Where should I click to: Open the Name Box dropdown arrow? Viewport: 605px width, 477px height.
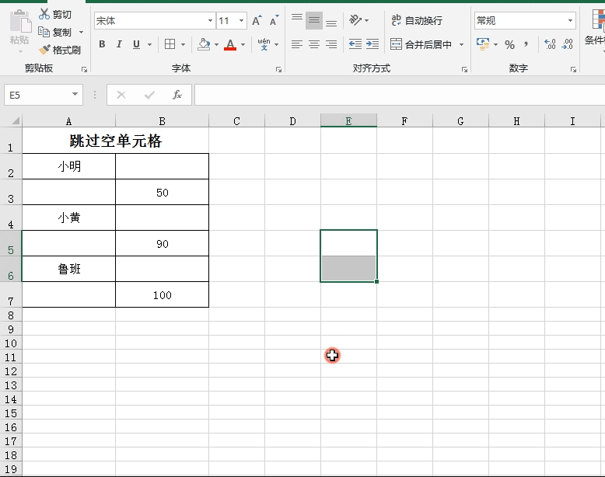pos(75,95)
